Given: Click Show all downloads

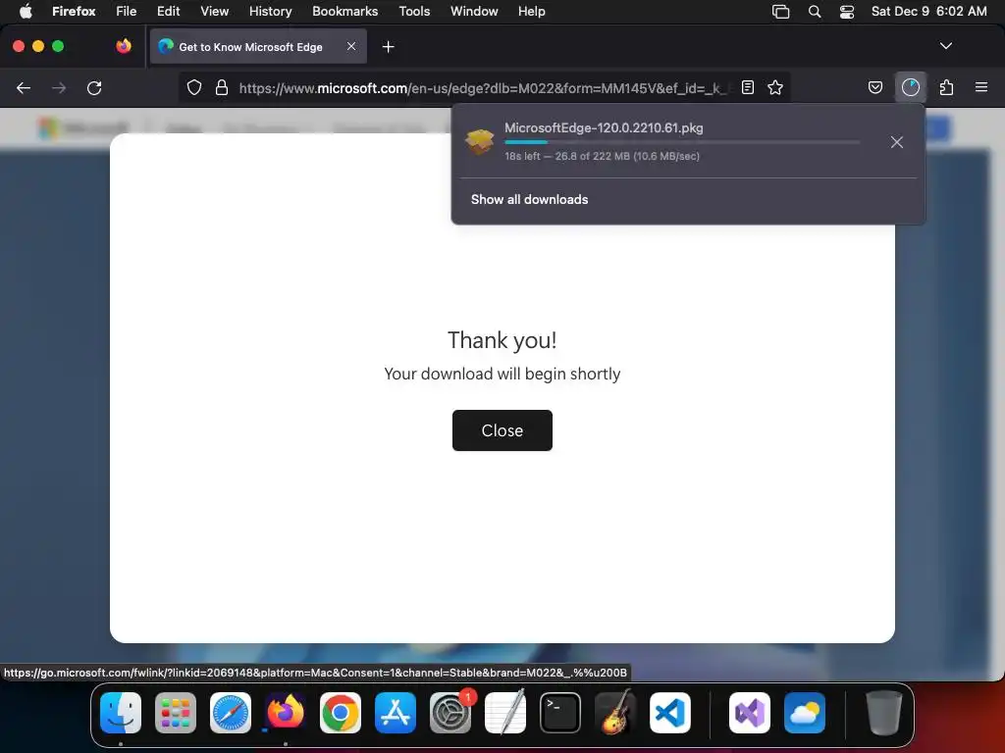Looking at the screenshot, I should click(x=529, y=199).
